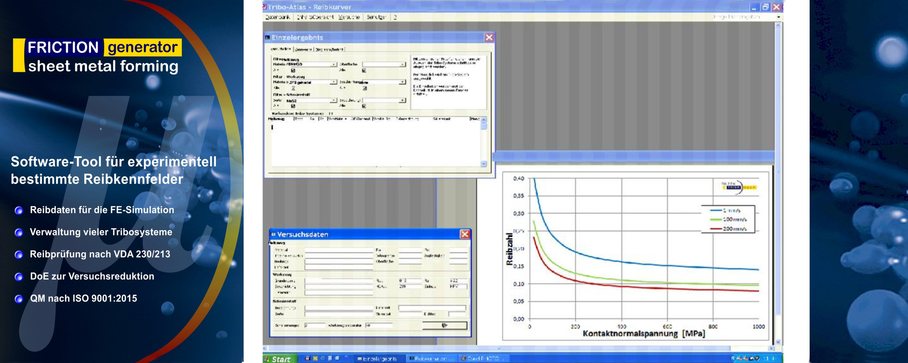Toggle the checkbox under Halbzeug material dropdown
This screenshot has height=363, width=908.
tap(293, 70)
